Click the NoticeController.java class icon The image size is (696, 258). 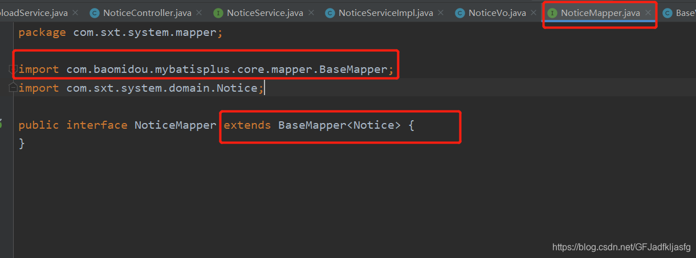pos(94,13)
